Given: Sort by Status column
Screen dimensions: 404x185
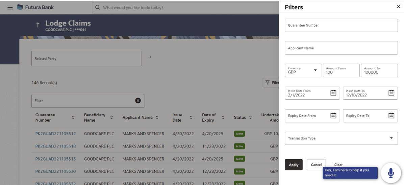Looking at the screenshot, I should (250, 117).
